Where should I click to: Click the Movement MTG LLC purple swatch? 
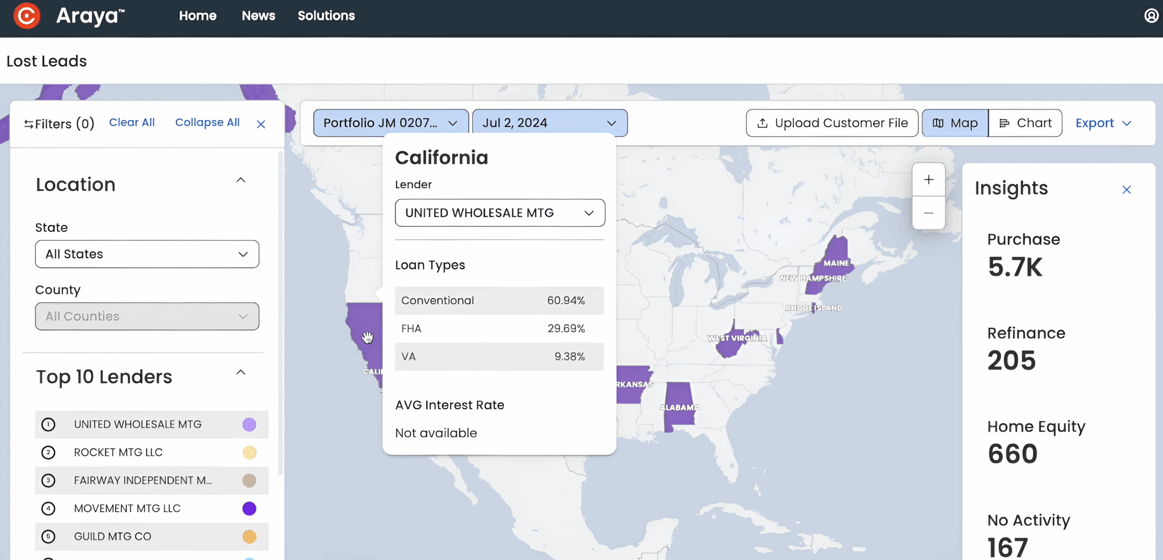[x=249, y=508]
